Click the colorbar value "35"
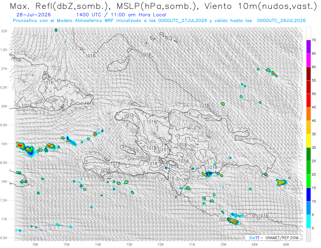The image size is (321, 248). click(314, 134)
